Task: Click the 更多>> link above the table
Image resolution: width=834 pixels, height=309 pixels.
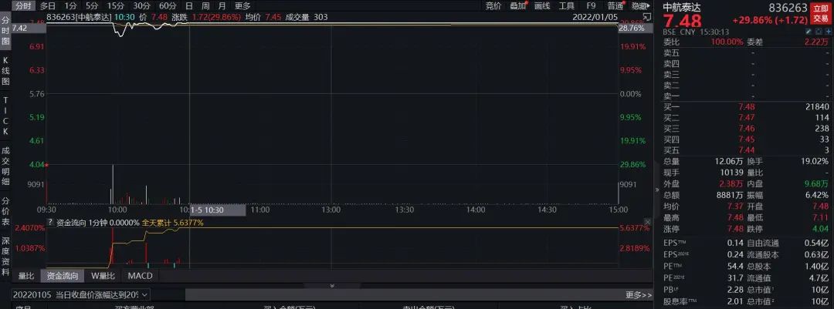Action: click(x=639, y=294)
